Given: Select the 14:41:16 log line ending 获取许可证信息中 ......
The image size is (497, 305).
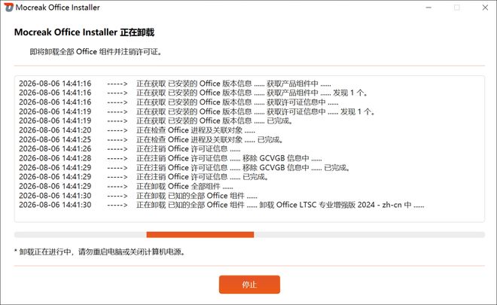Looking at the screenshot, I should (178, 102).
